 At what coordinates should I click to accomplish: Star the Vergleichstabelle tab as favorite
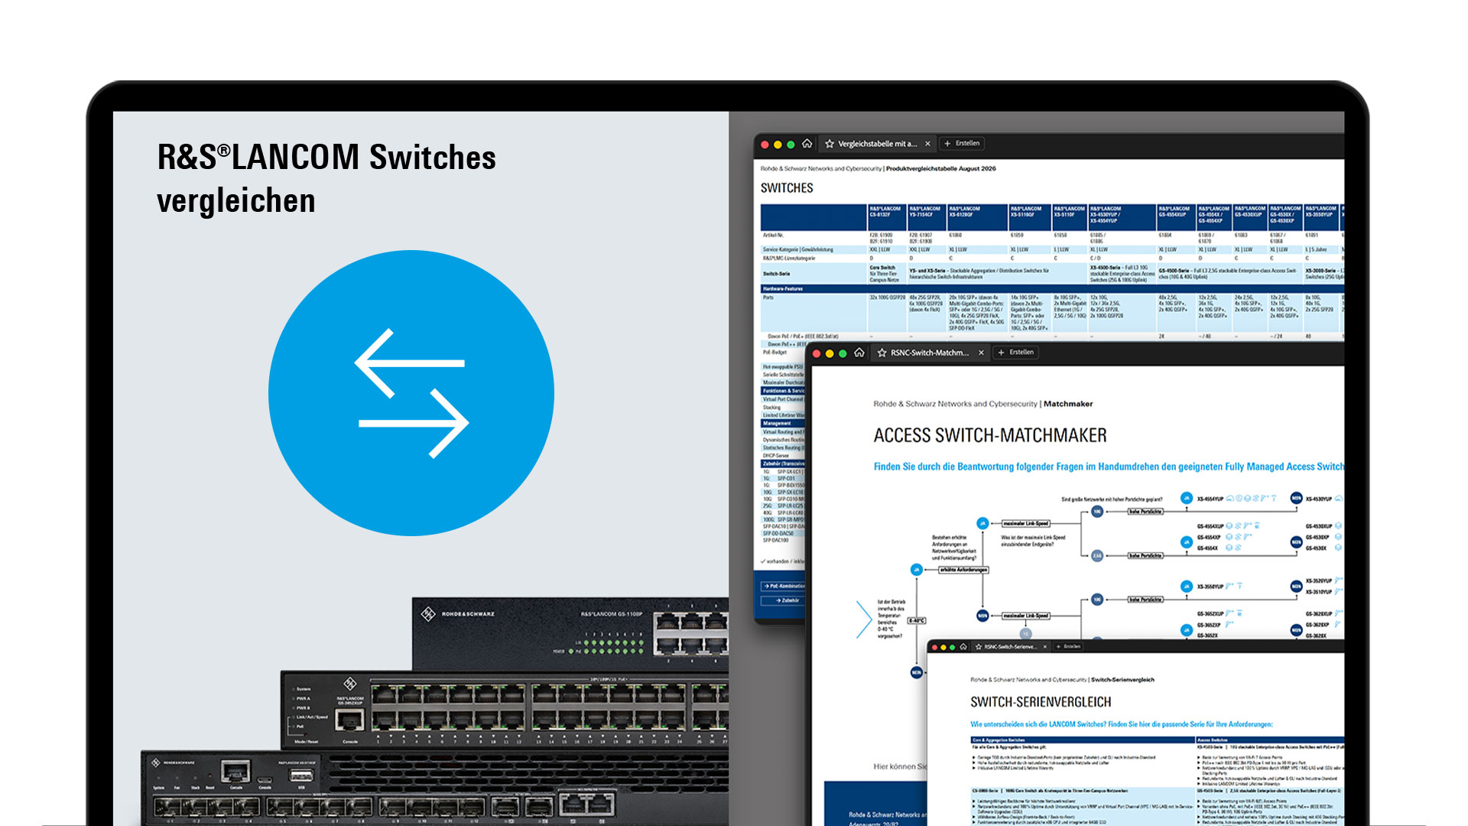pos(830,144)
